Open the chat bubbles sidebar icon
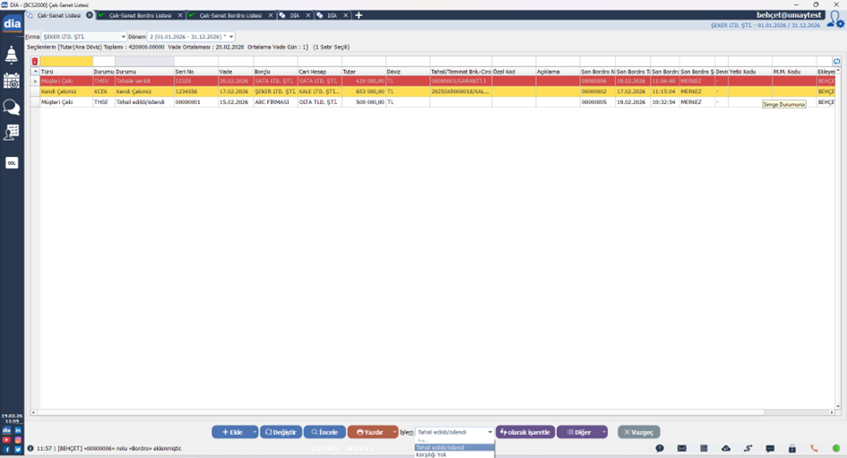Image resolution: width=847 pixels, height=458 pixels. tap(12, 108)
